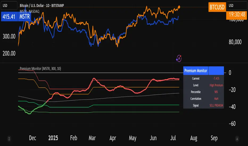Select the Bitcoin / U.S. Dollar chart title
248x146 pixels.
(42, 6)
